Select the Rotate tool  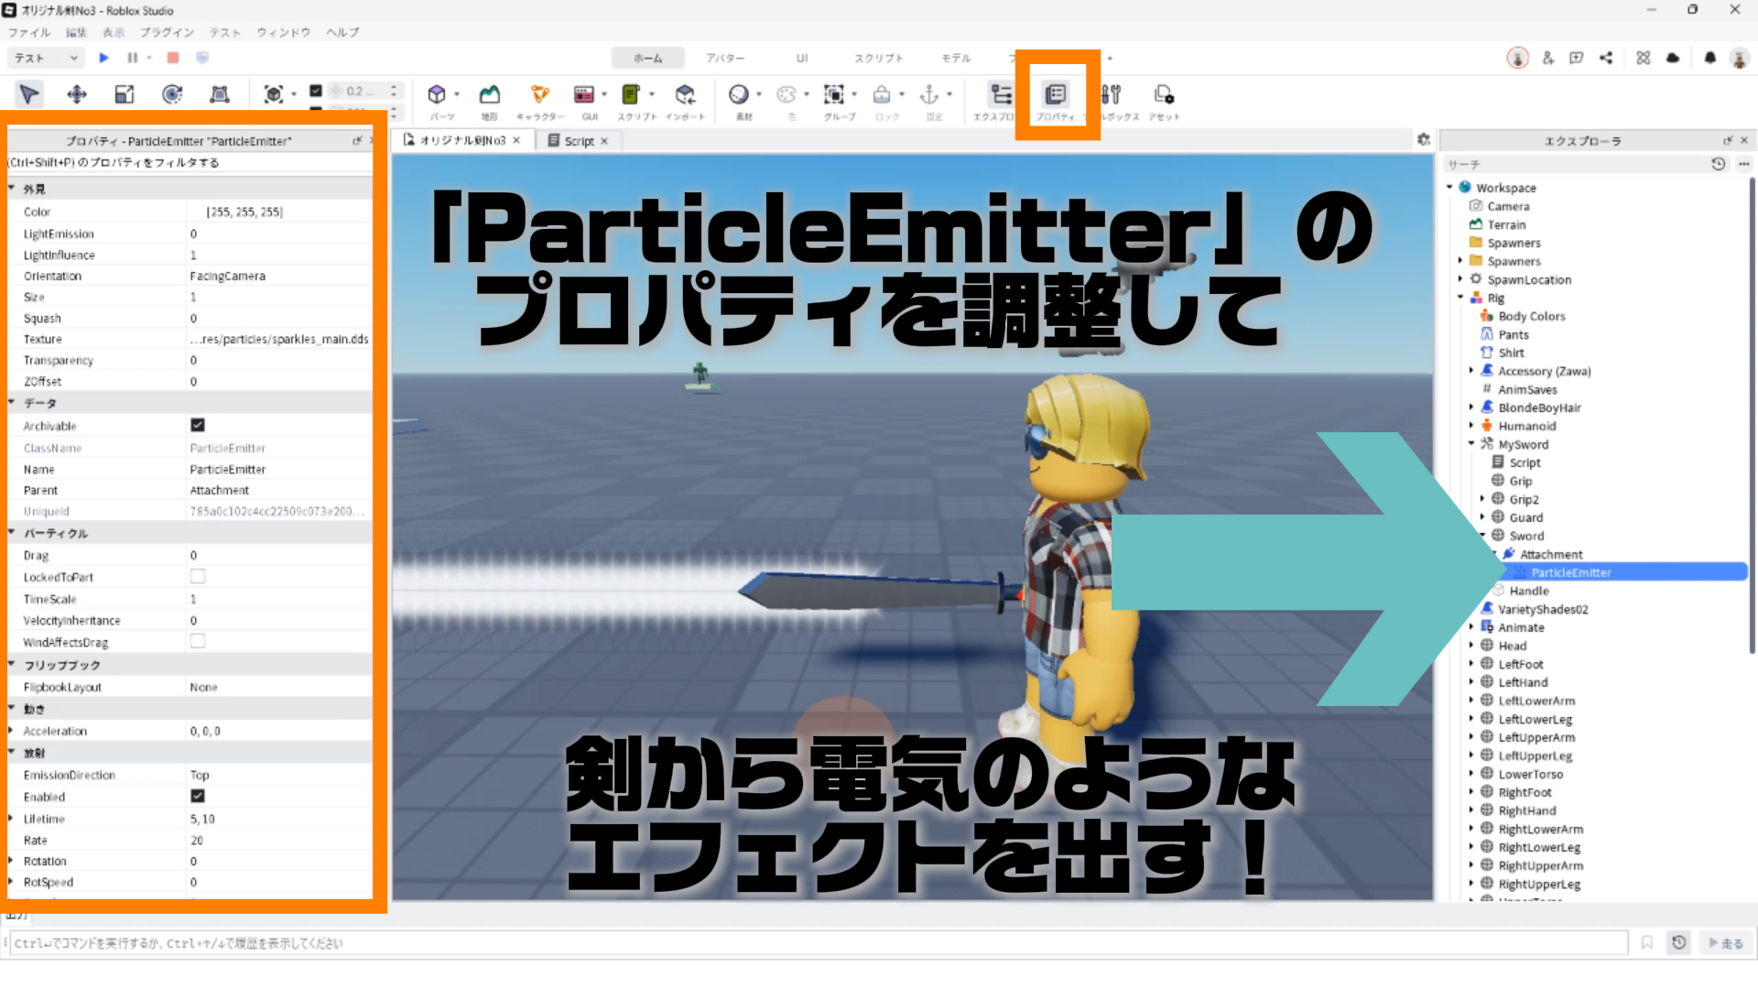(172, 94)
